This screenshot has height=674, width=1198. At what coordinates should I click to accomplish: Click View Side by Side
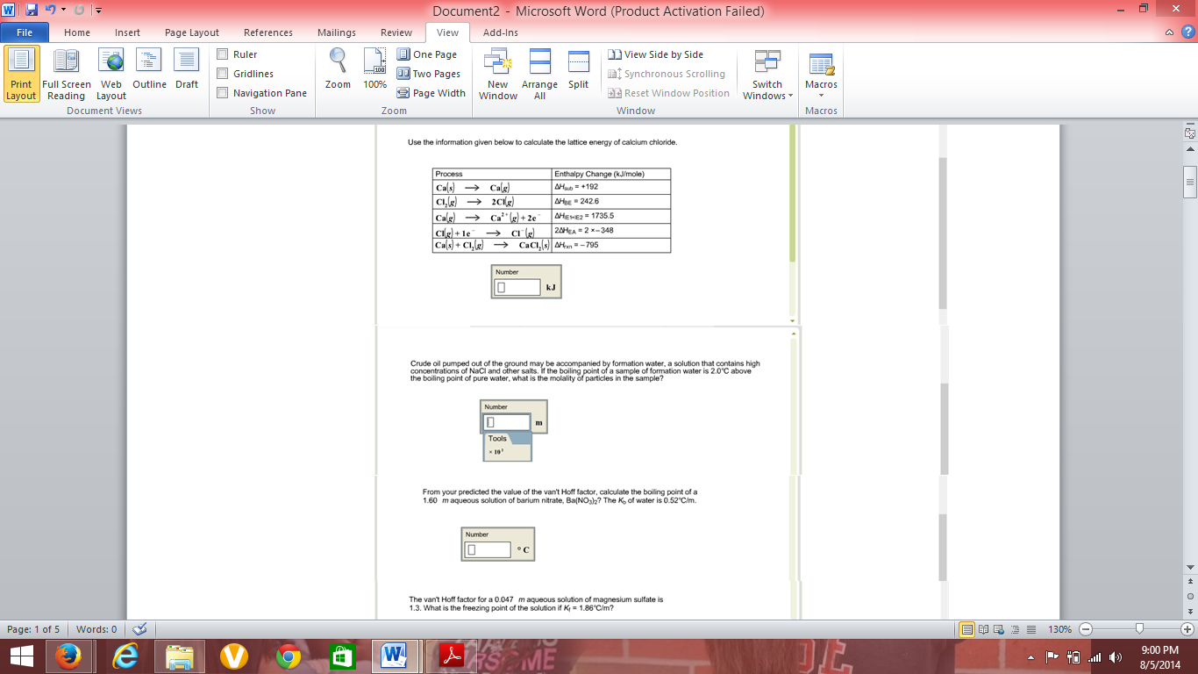tap(655, 54)
